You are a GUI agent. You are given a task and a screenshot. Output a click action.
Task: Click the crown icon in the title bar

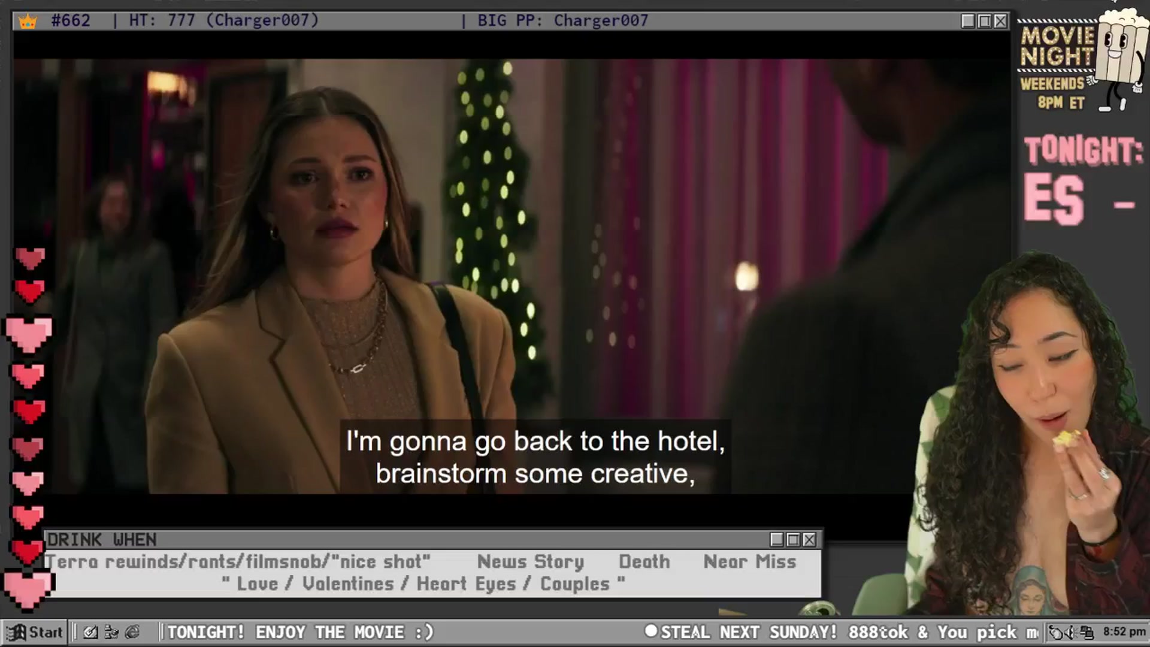(x=28, y=22)
